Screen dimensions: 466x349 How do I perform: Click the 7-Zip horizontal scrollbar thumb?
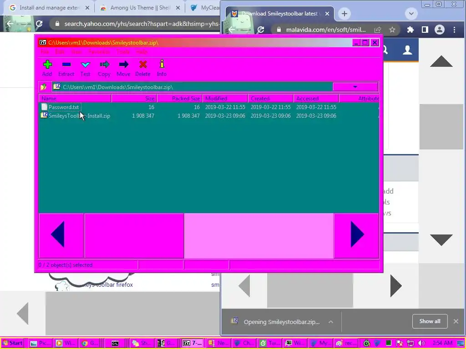(x=134, y=235)
